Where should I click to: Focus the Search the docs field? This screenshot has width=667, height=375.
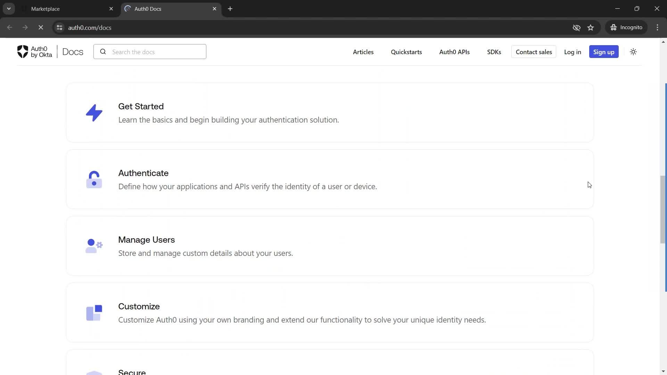point(150,52)
